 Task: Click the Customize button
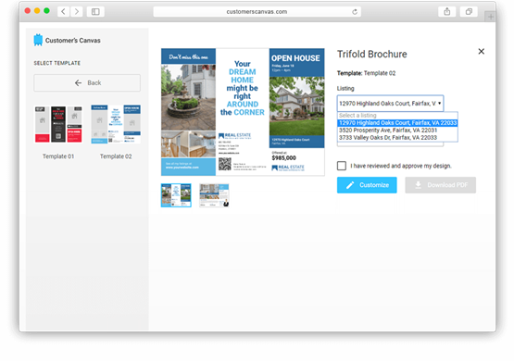tap(367, 185)
